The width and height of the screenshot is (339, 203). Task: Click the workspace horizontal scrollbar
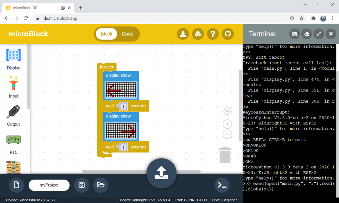[x=141, y=171]
